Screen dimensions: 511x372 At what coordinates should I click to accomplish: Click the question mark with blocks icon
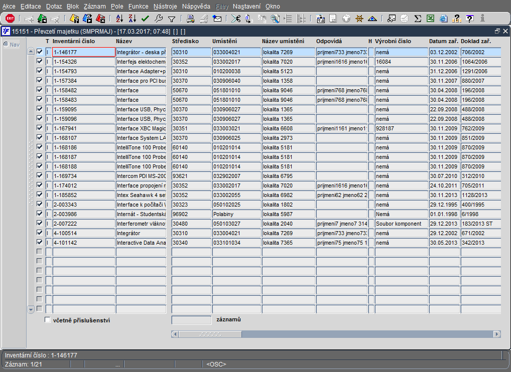(x=457, y=19)
